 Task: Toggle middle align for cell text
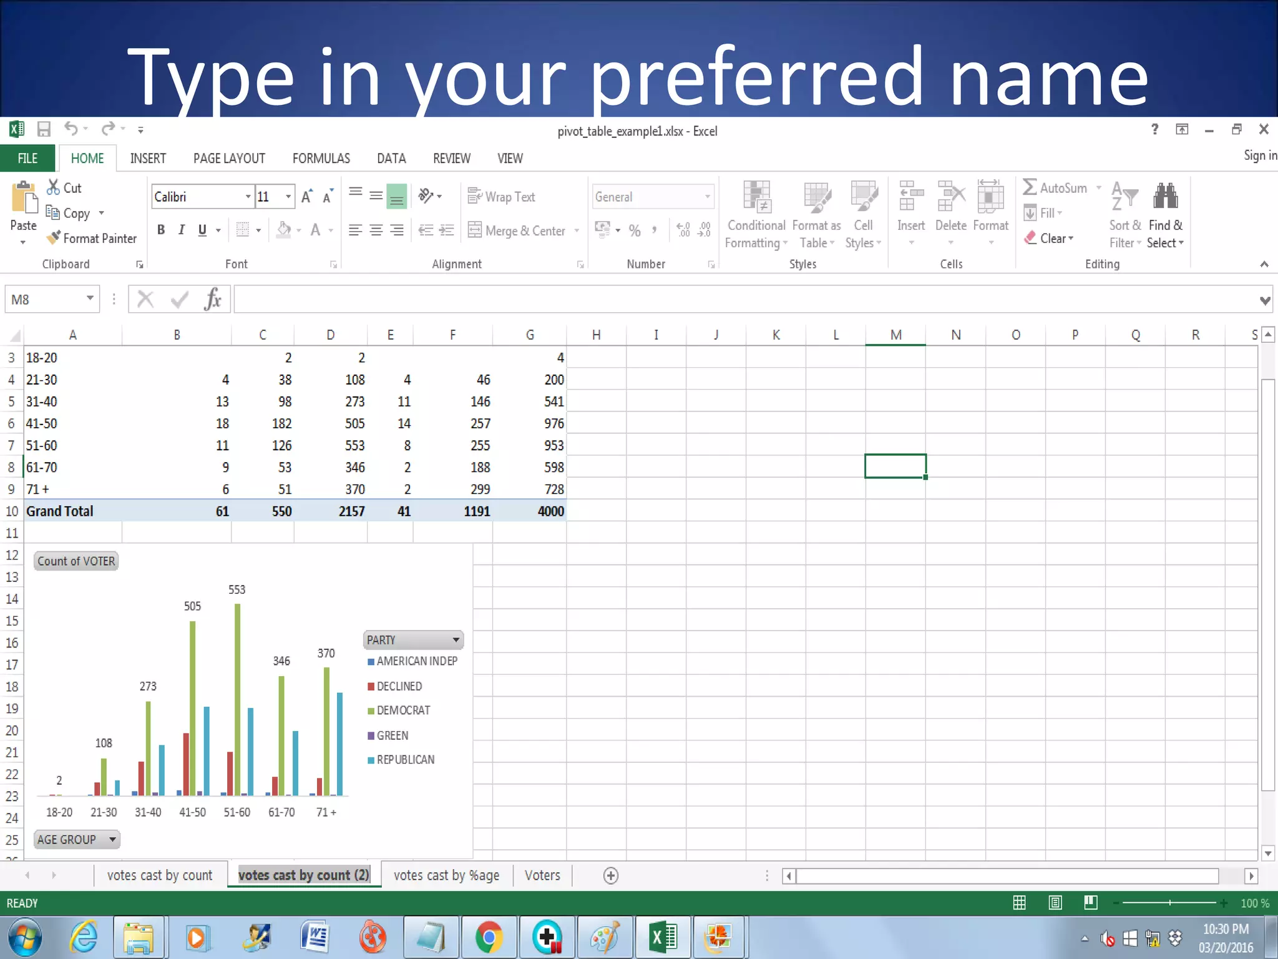[x=376, y=196]
